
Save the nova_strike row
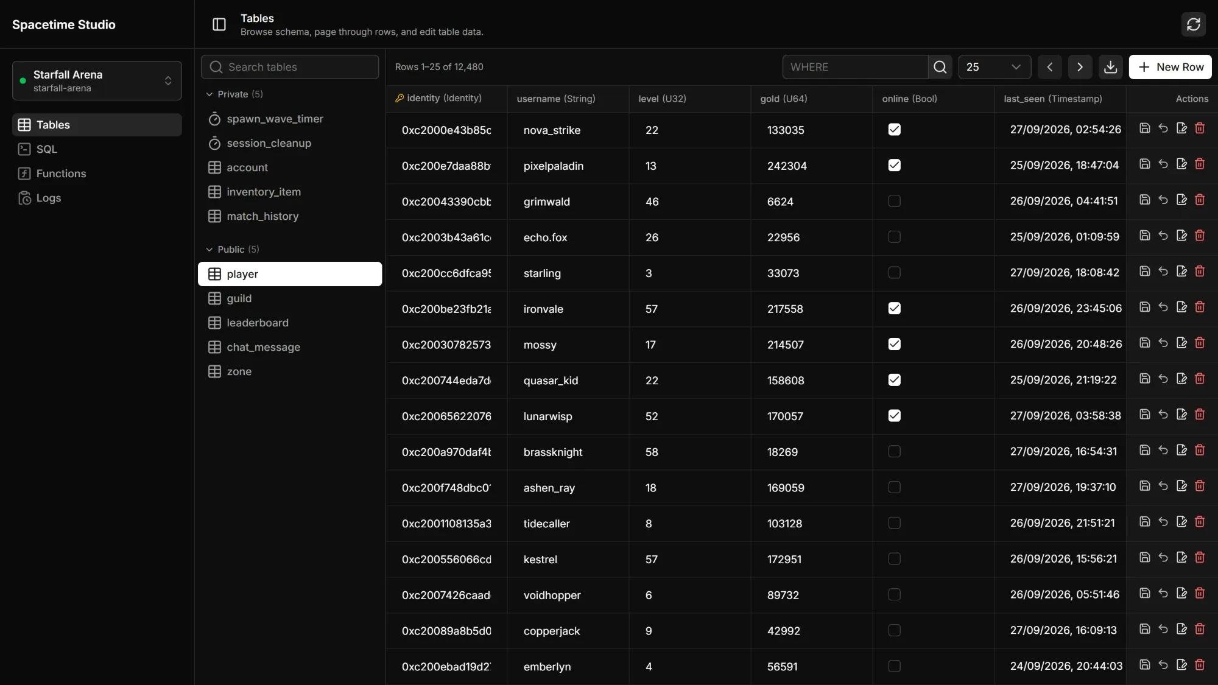pyautogui.click(x=1144, y=128)
